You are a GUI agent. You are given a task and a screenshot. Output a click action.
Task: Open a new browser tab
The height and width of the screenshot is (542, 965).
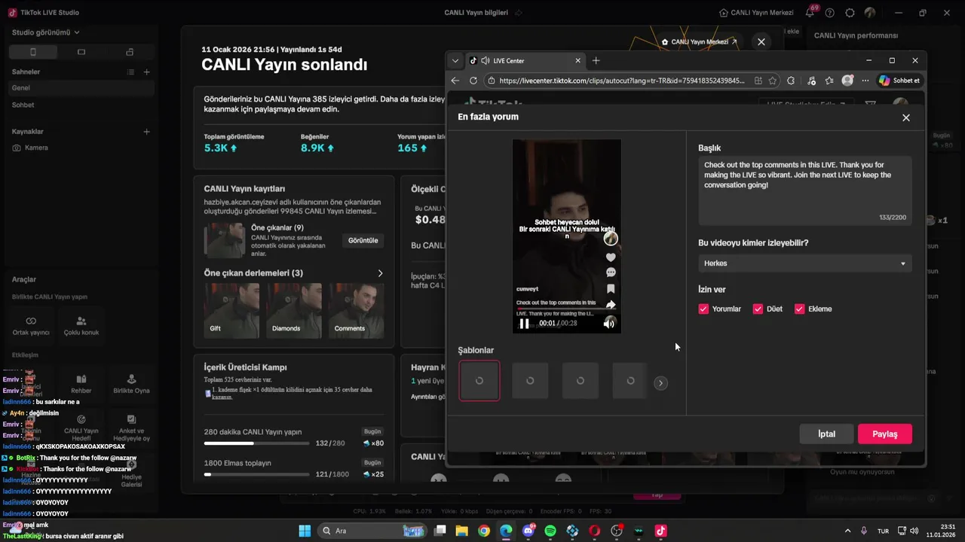coord(596,60)
